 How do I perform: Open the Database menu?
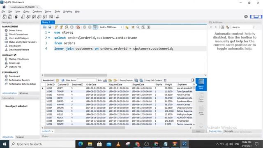[x=37, y=12]
